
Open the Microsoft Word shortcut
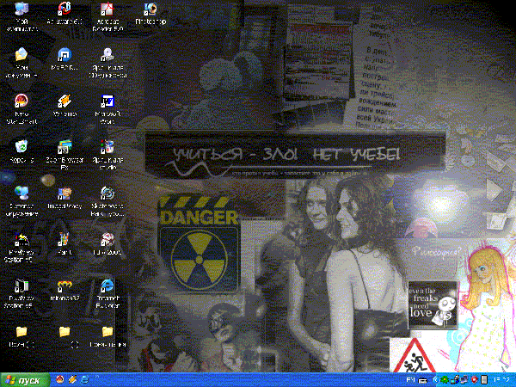(x=107, y=109)
